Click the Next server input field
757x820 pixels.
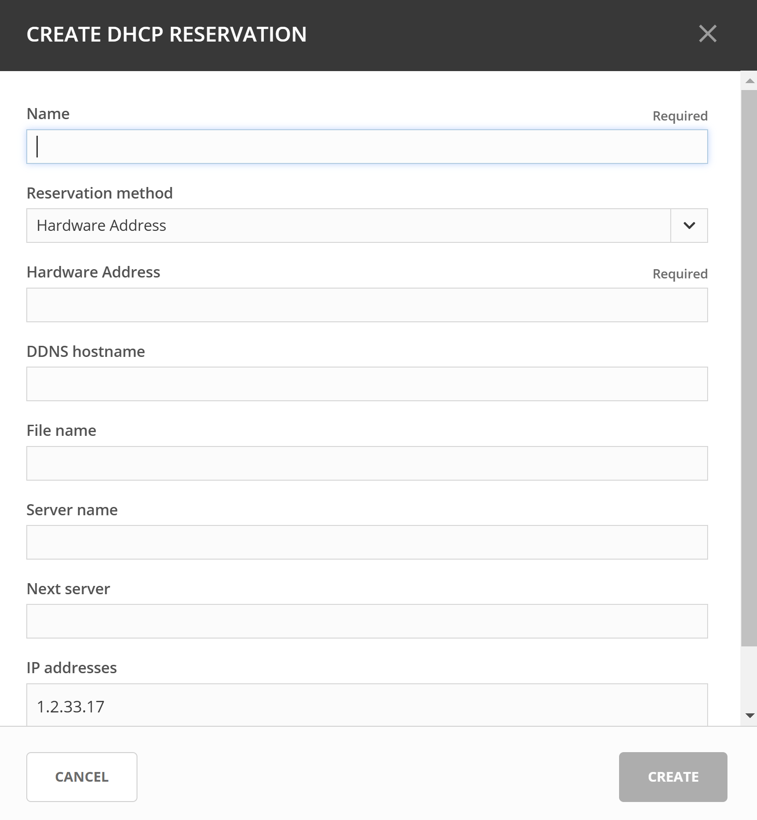click(x=367, y=621)
